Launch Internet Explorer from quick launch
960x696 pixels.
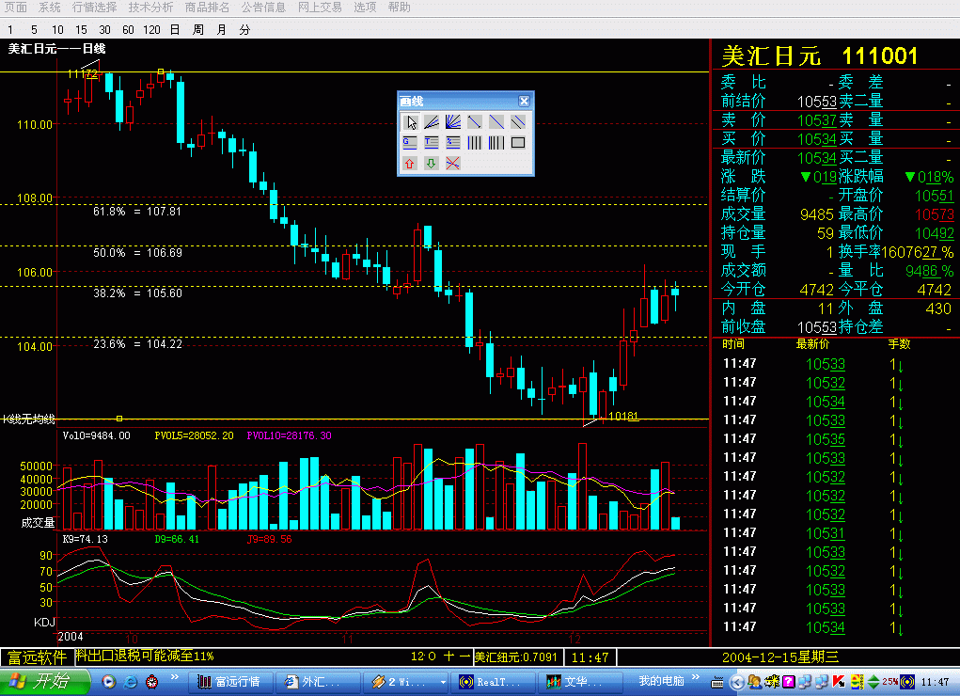[x=130, y=681]
